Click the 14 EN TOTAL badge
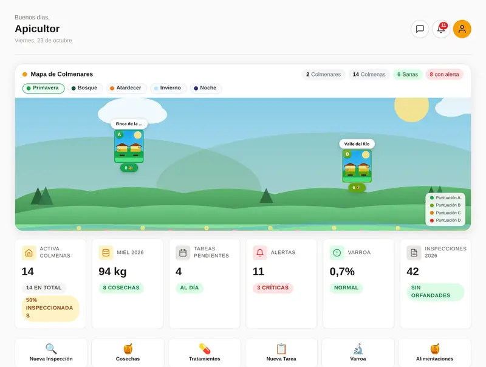This screenshot has width=486, height=367. tap(44, 287)
